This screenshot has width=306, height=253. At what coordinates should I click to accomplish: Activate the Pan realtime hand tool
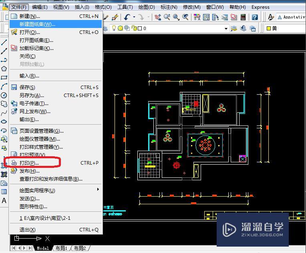(x=158, y=17)
